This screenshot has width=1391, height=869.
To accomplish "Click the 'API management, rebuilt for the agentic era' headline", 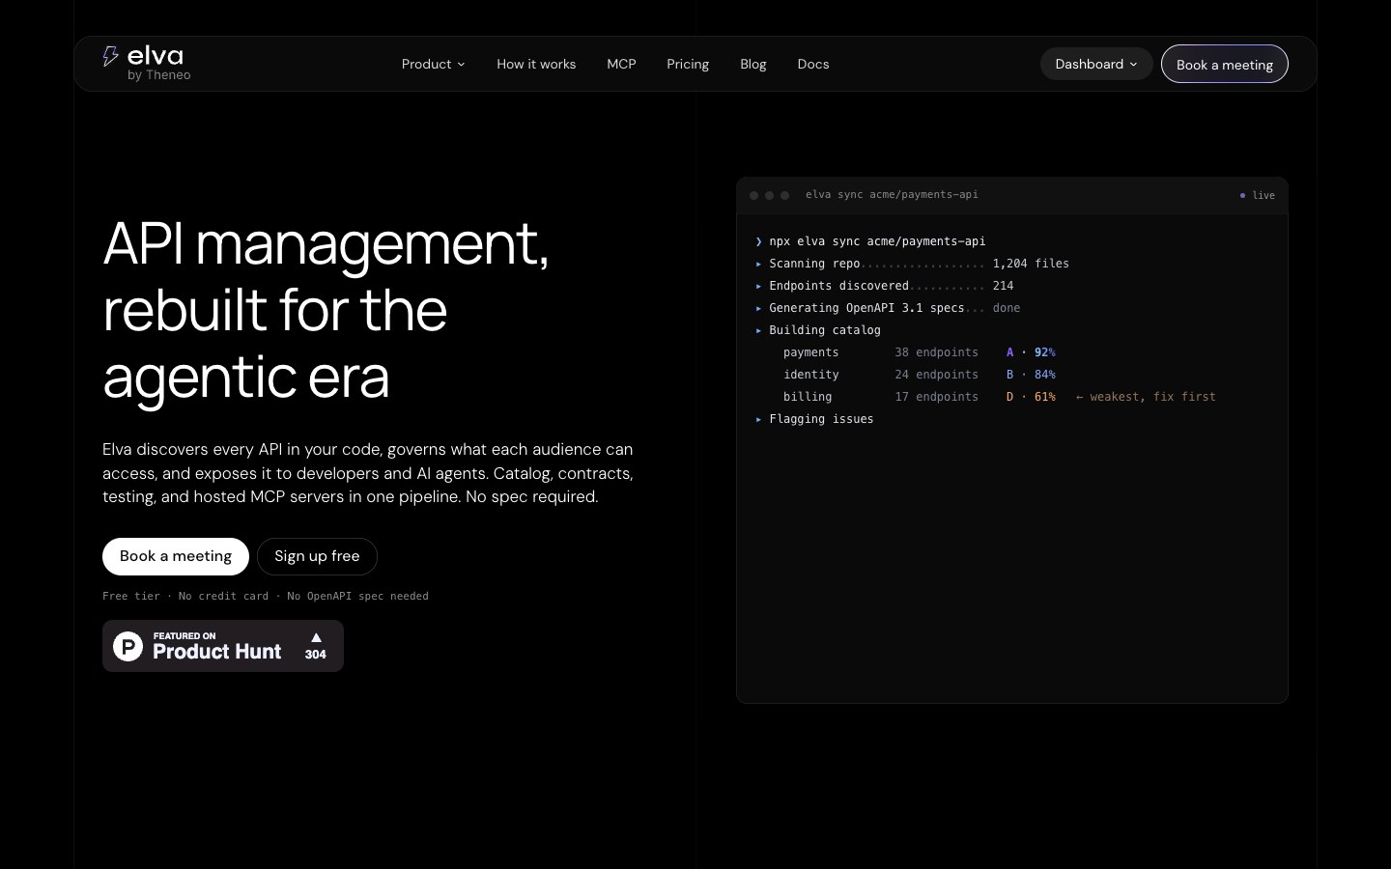I will 326,309.
